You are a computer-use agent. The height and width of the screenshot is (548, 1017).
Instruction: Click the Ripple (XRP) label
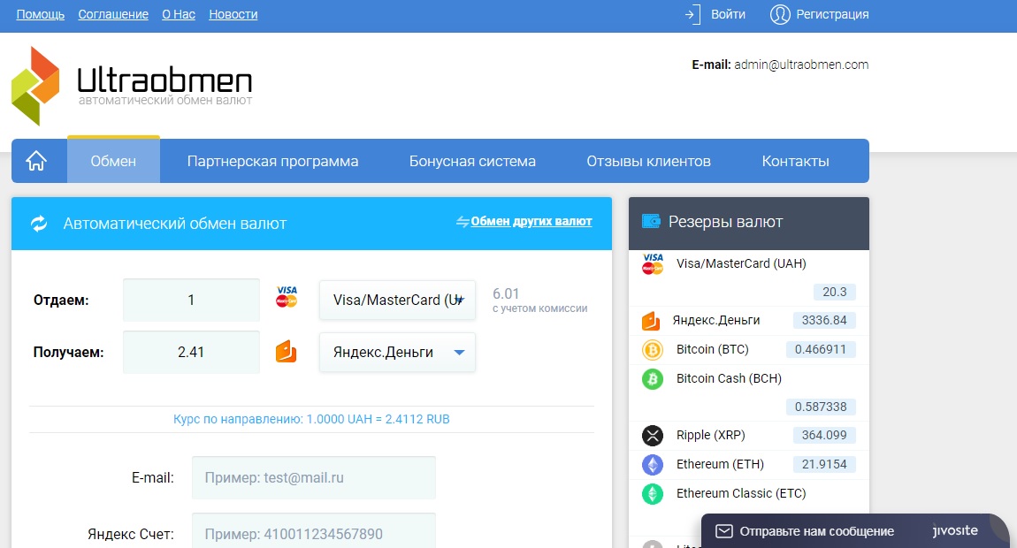coord(711,435)
